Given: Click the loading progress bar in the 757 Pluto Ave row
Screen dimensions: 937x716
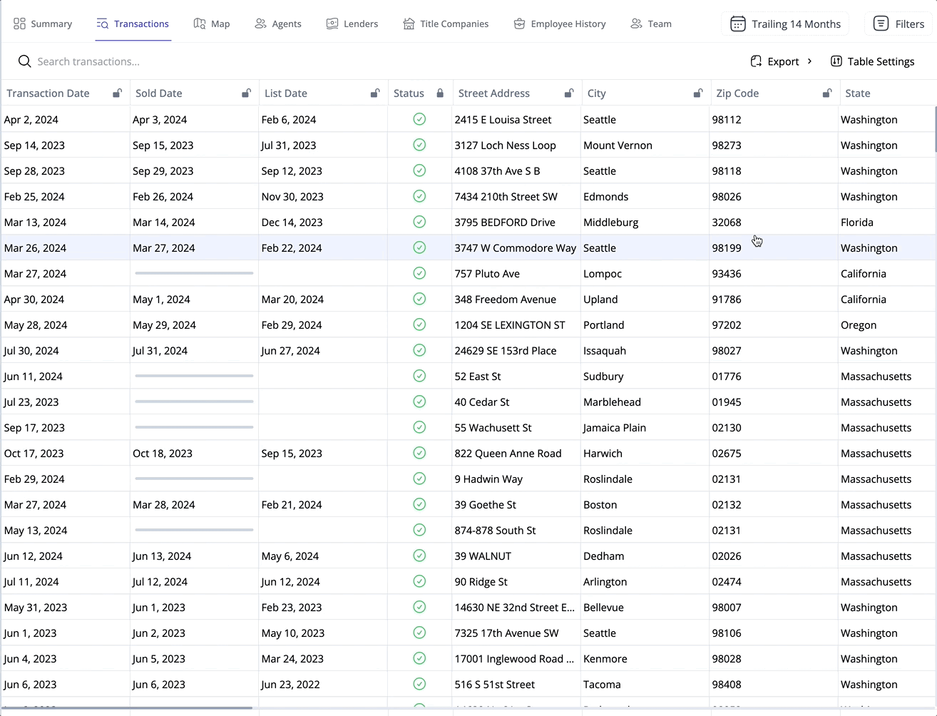Looking at the screenshot, I should (193, 272).
